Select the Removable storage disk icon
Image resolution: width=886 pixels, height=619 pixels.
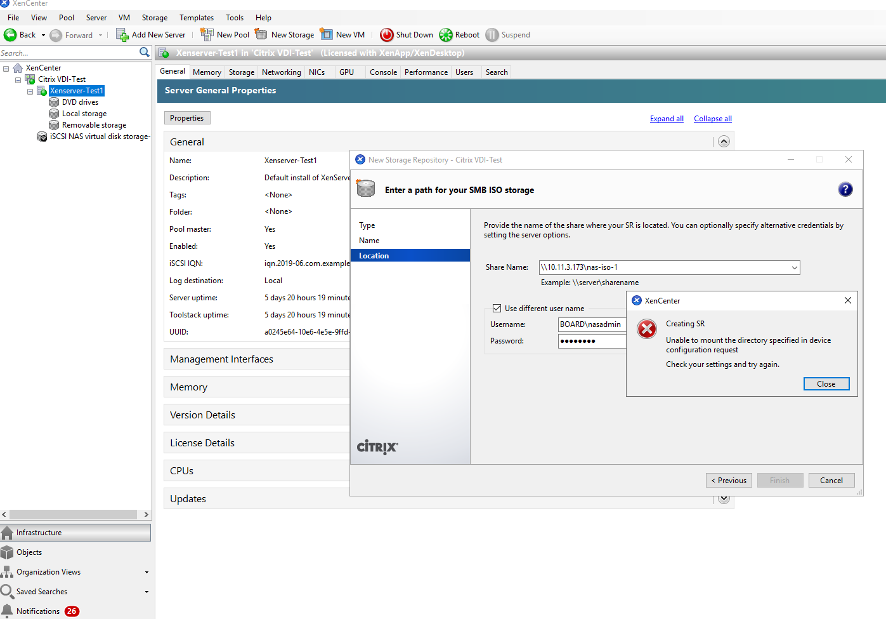coord(54,125)
